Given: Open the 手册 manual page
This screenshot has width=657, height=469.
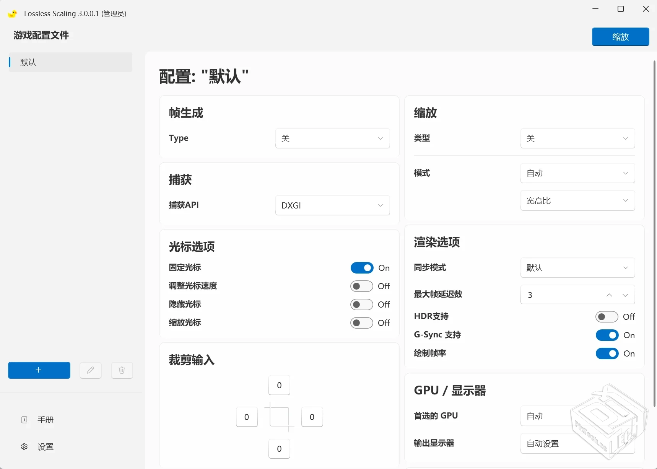Looking at the screenshot, I should coord(46,420).
